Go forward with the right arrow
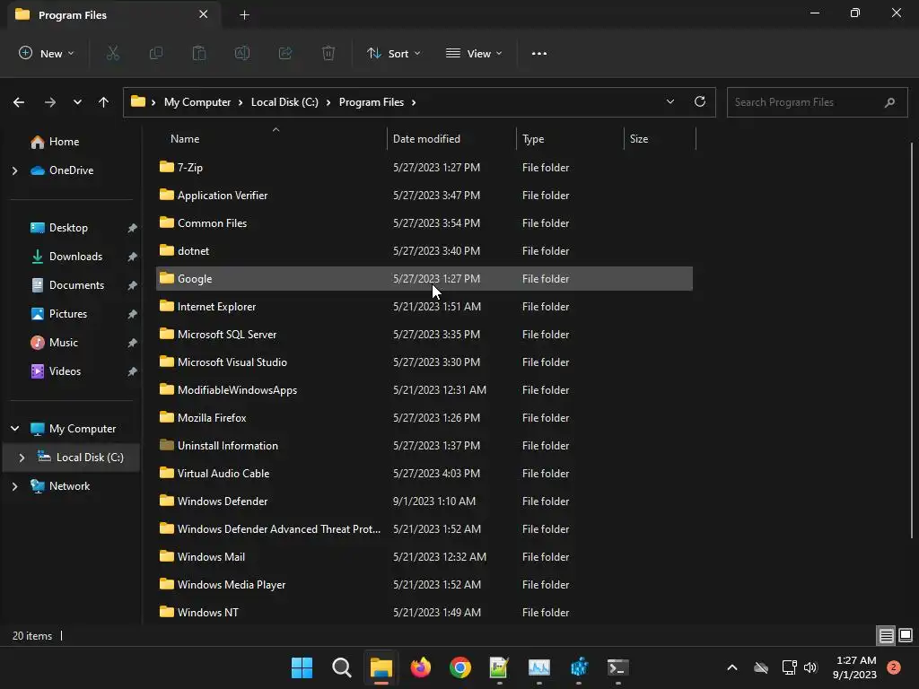Image resolution: width=919 pixels, height=689 pixels. [50, 102]
